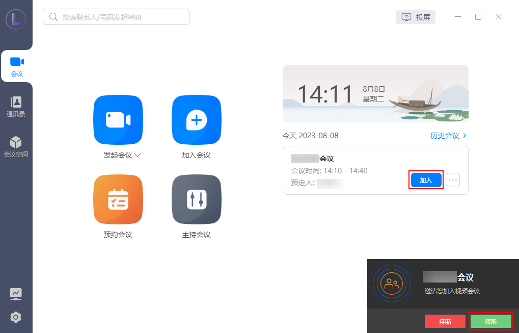Screen dimensions: 519x333
Task: Open 主持会议 (Host Meeting)
Action: coord(197,199)
